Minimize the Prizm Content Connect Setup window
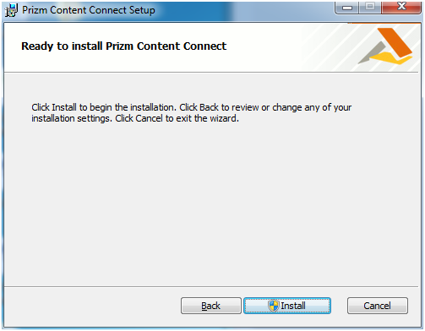 pyautogui.click(x=347, y=8)
